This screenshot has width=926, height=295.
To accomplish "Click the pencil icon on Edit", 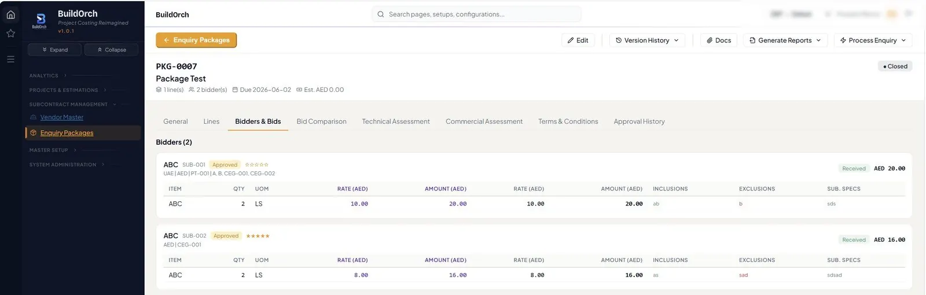I will pos(571,40).
